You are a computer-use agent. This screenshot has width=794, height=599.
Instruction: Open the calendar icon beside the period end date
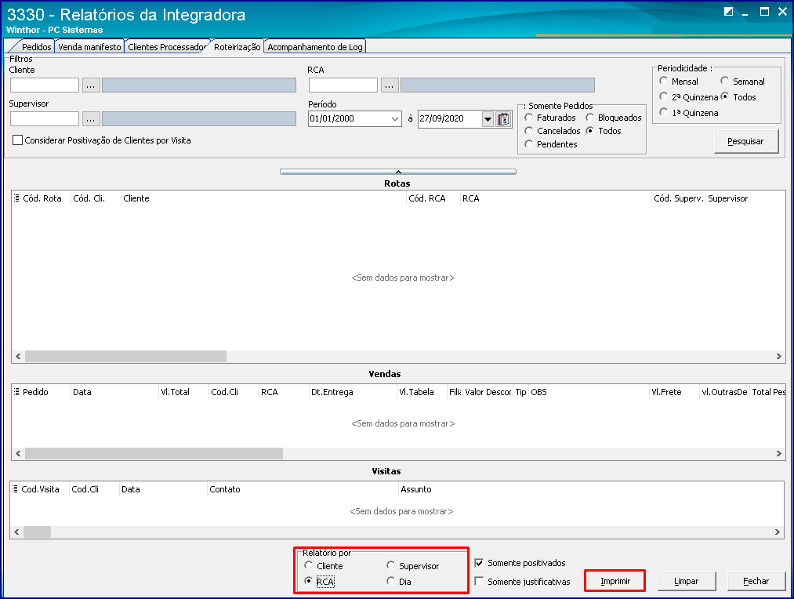[503, 119]
